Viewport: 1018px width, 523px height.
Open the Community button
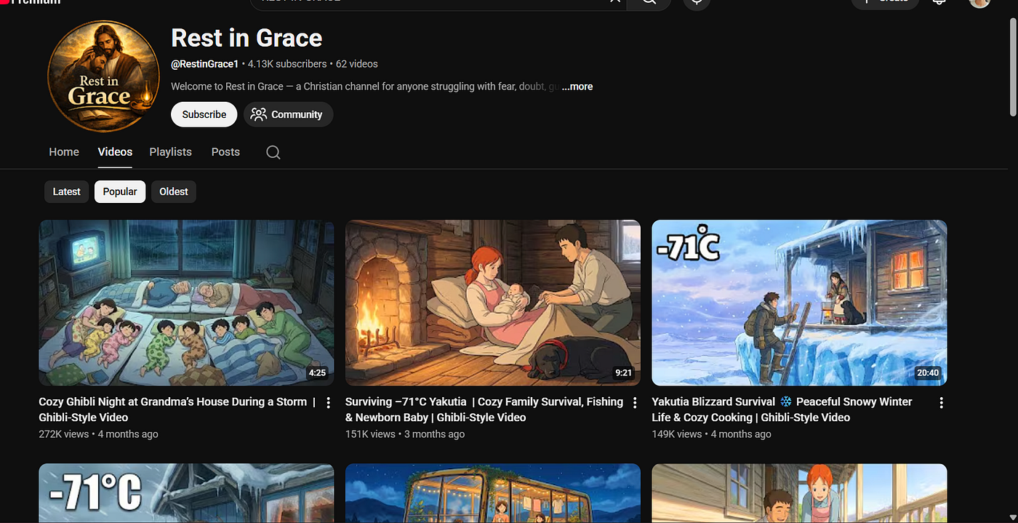[x=289, y=114]
